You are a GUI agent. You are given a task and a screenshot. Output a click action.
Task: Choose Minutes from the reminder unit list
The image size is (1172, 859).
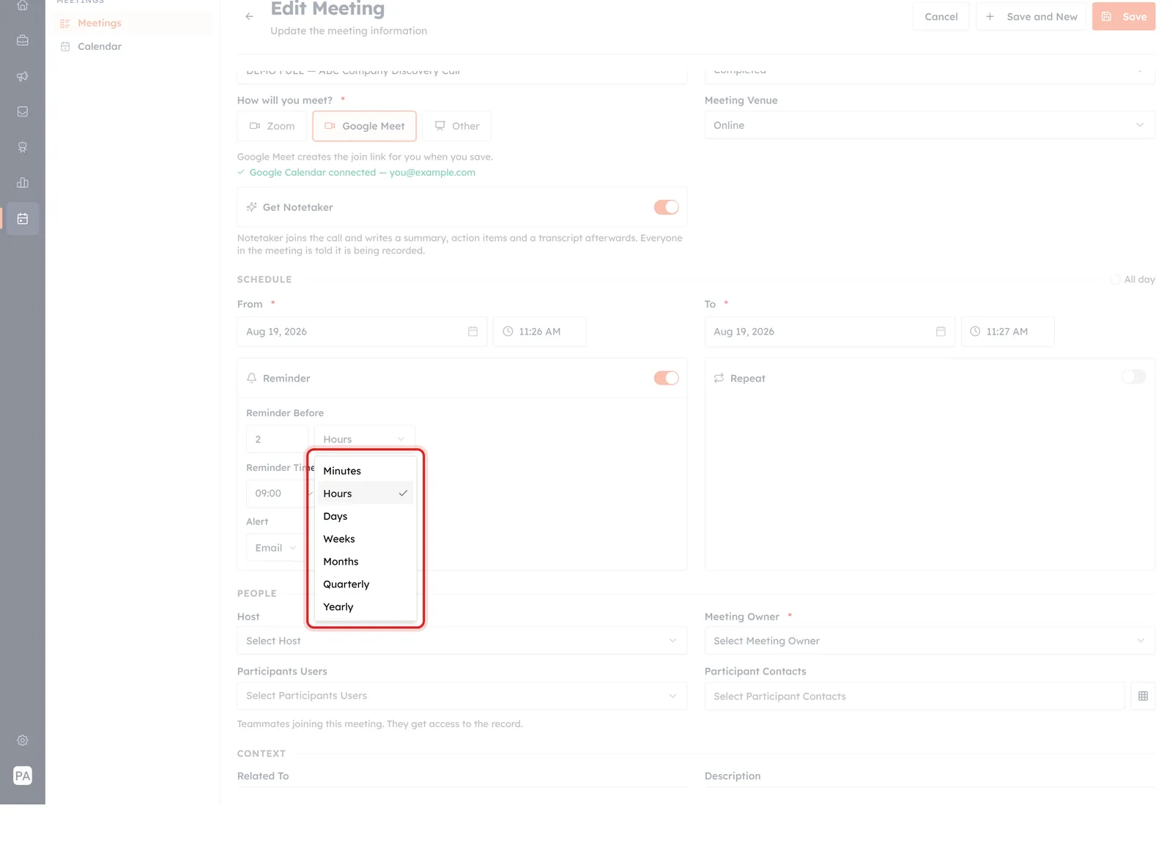[366, 471]
